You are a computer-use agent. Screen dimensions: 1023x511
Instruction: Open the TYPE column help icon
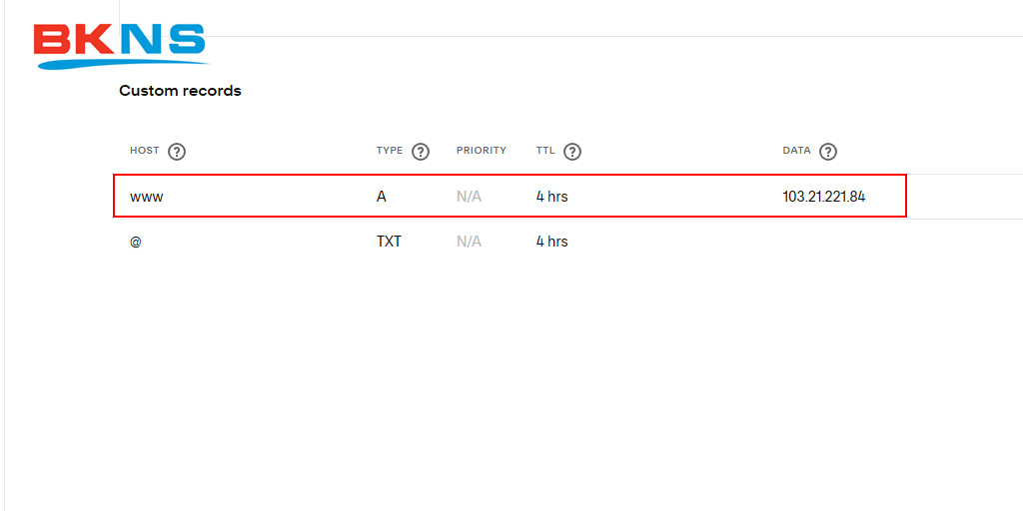click(421, 152)
